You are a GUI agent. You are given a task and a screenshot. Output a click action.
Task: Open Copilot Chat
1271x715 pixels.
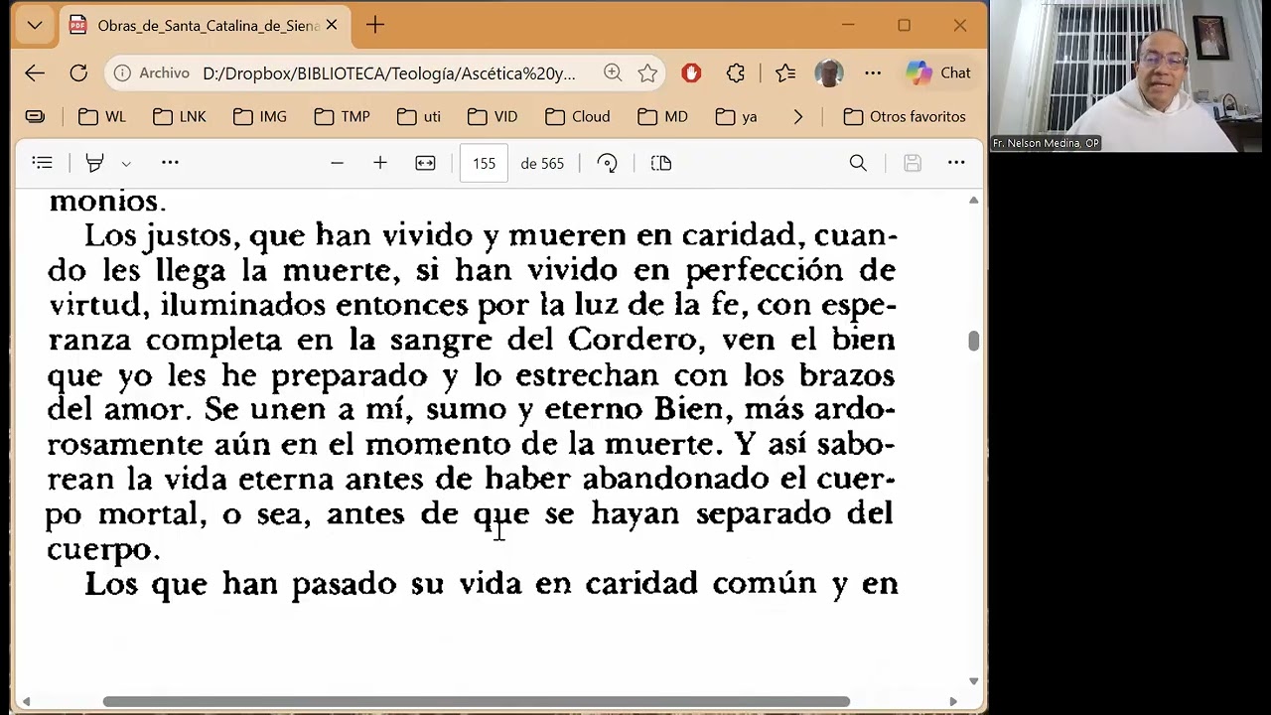pyautogui.click(x=938, y=73)
